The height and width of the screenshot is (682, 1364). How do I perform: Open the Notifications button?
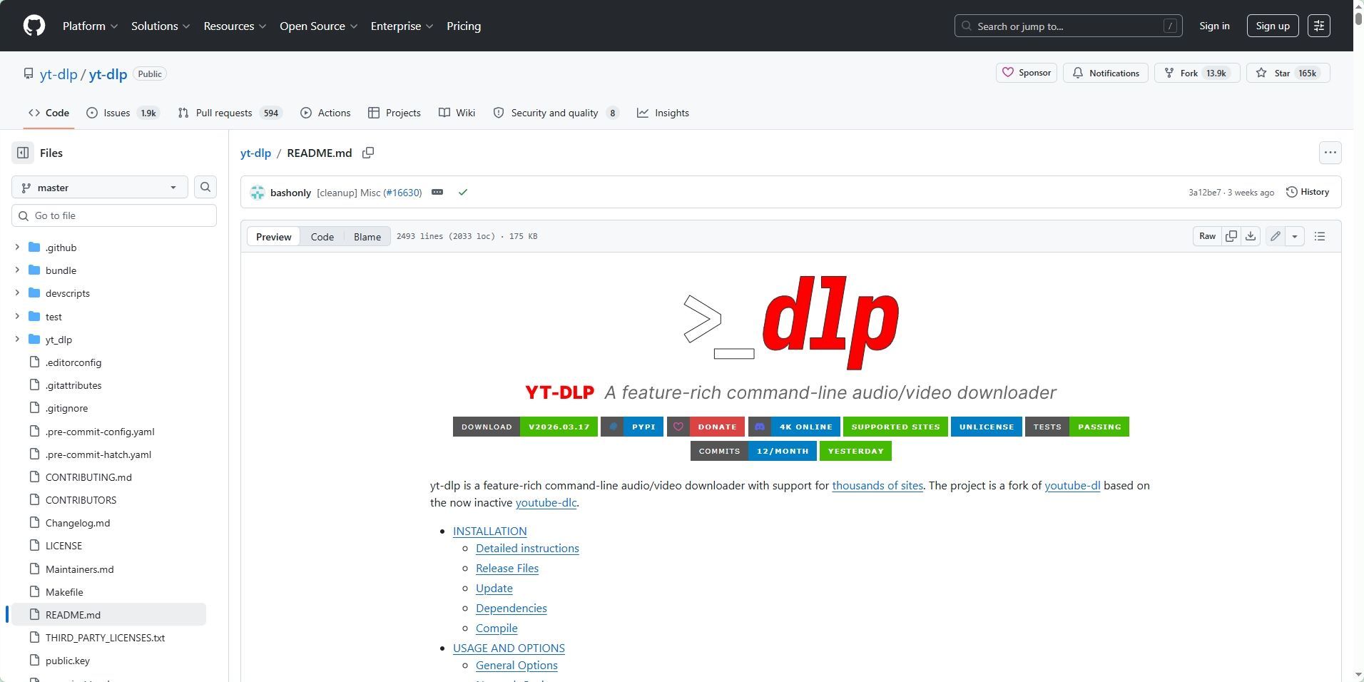click(x=1106, y=73)
